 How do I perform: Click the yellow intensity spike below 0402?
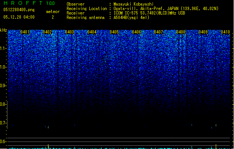(48, 146)
